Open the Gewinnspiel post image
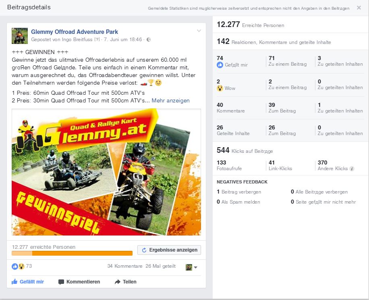The width and height of the screenshot is (369, 300). (x=106, y=172)
